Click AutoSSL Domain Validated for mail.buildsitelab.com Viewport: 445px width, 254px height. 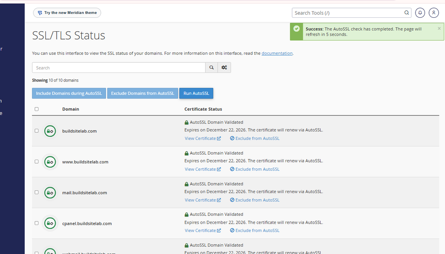pos(216,184)
